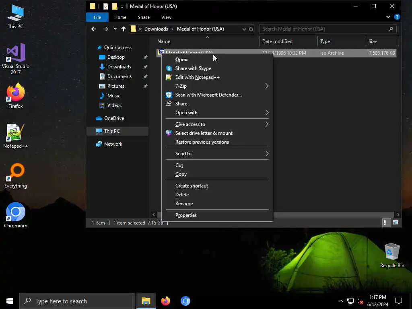The image size is (412, 309).
Task: Open the File ribbon tab
Action: click(97, 17)
